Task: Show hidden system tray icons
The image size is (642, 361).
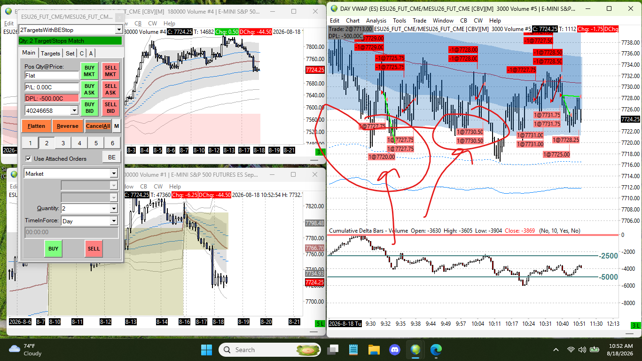Action: click(x=556, y=350)
